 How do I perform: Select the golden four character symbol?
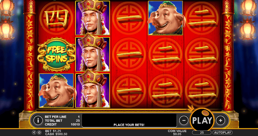click(x=56, y=18)
